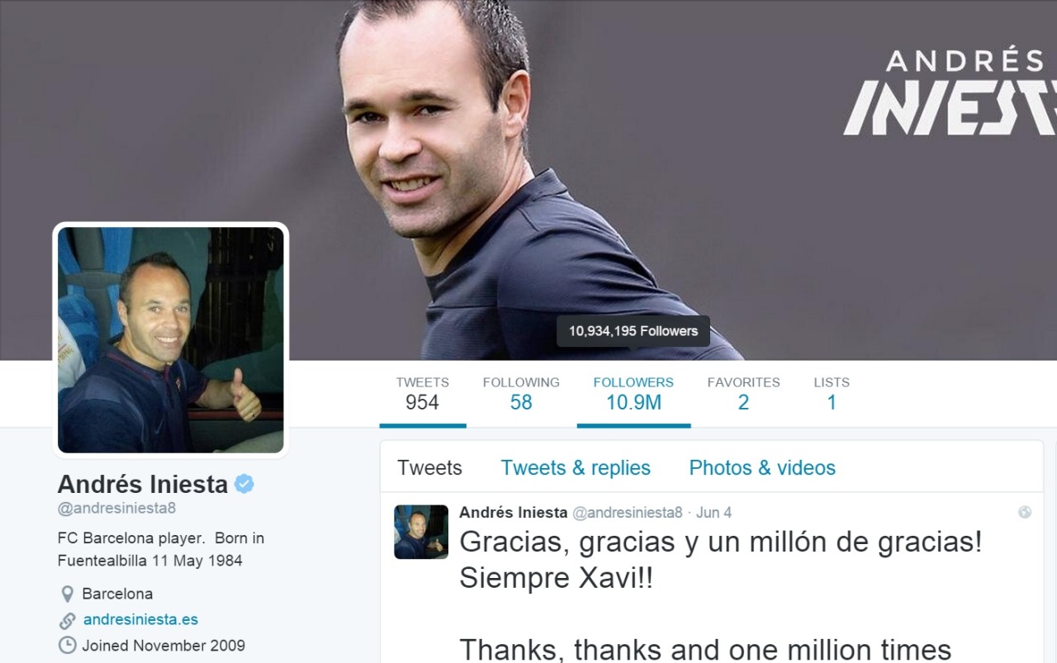Click the verified badge next to Andrés Iniesta
Screen dimensions: 1057x663
pyautogui.click(x=244, y=484)
